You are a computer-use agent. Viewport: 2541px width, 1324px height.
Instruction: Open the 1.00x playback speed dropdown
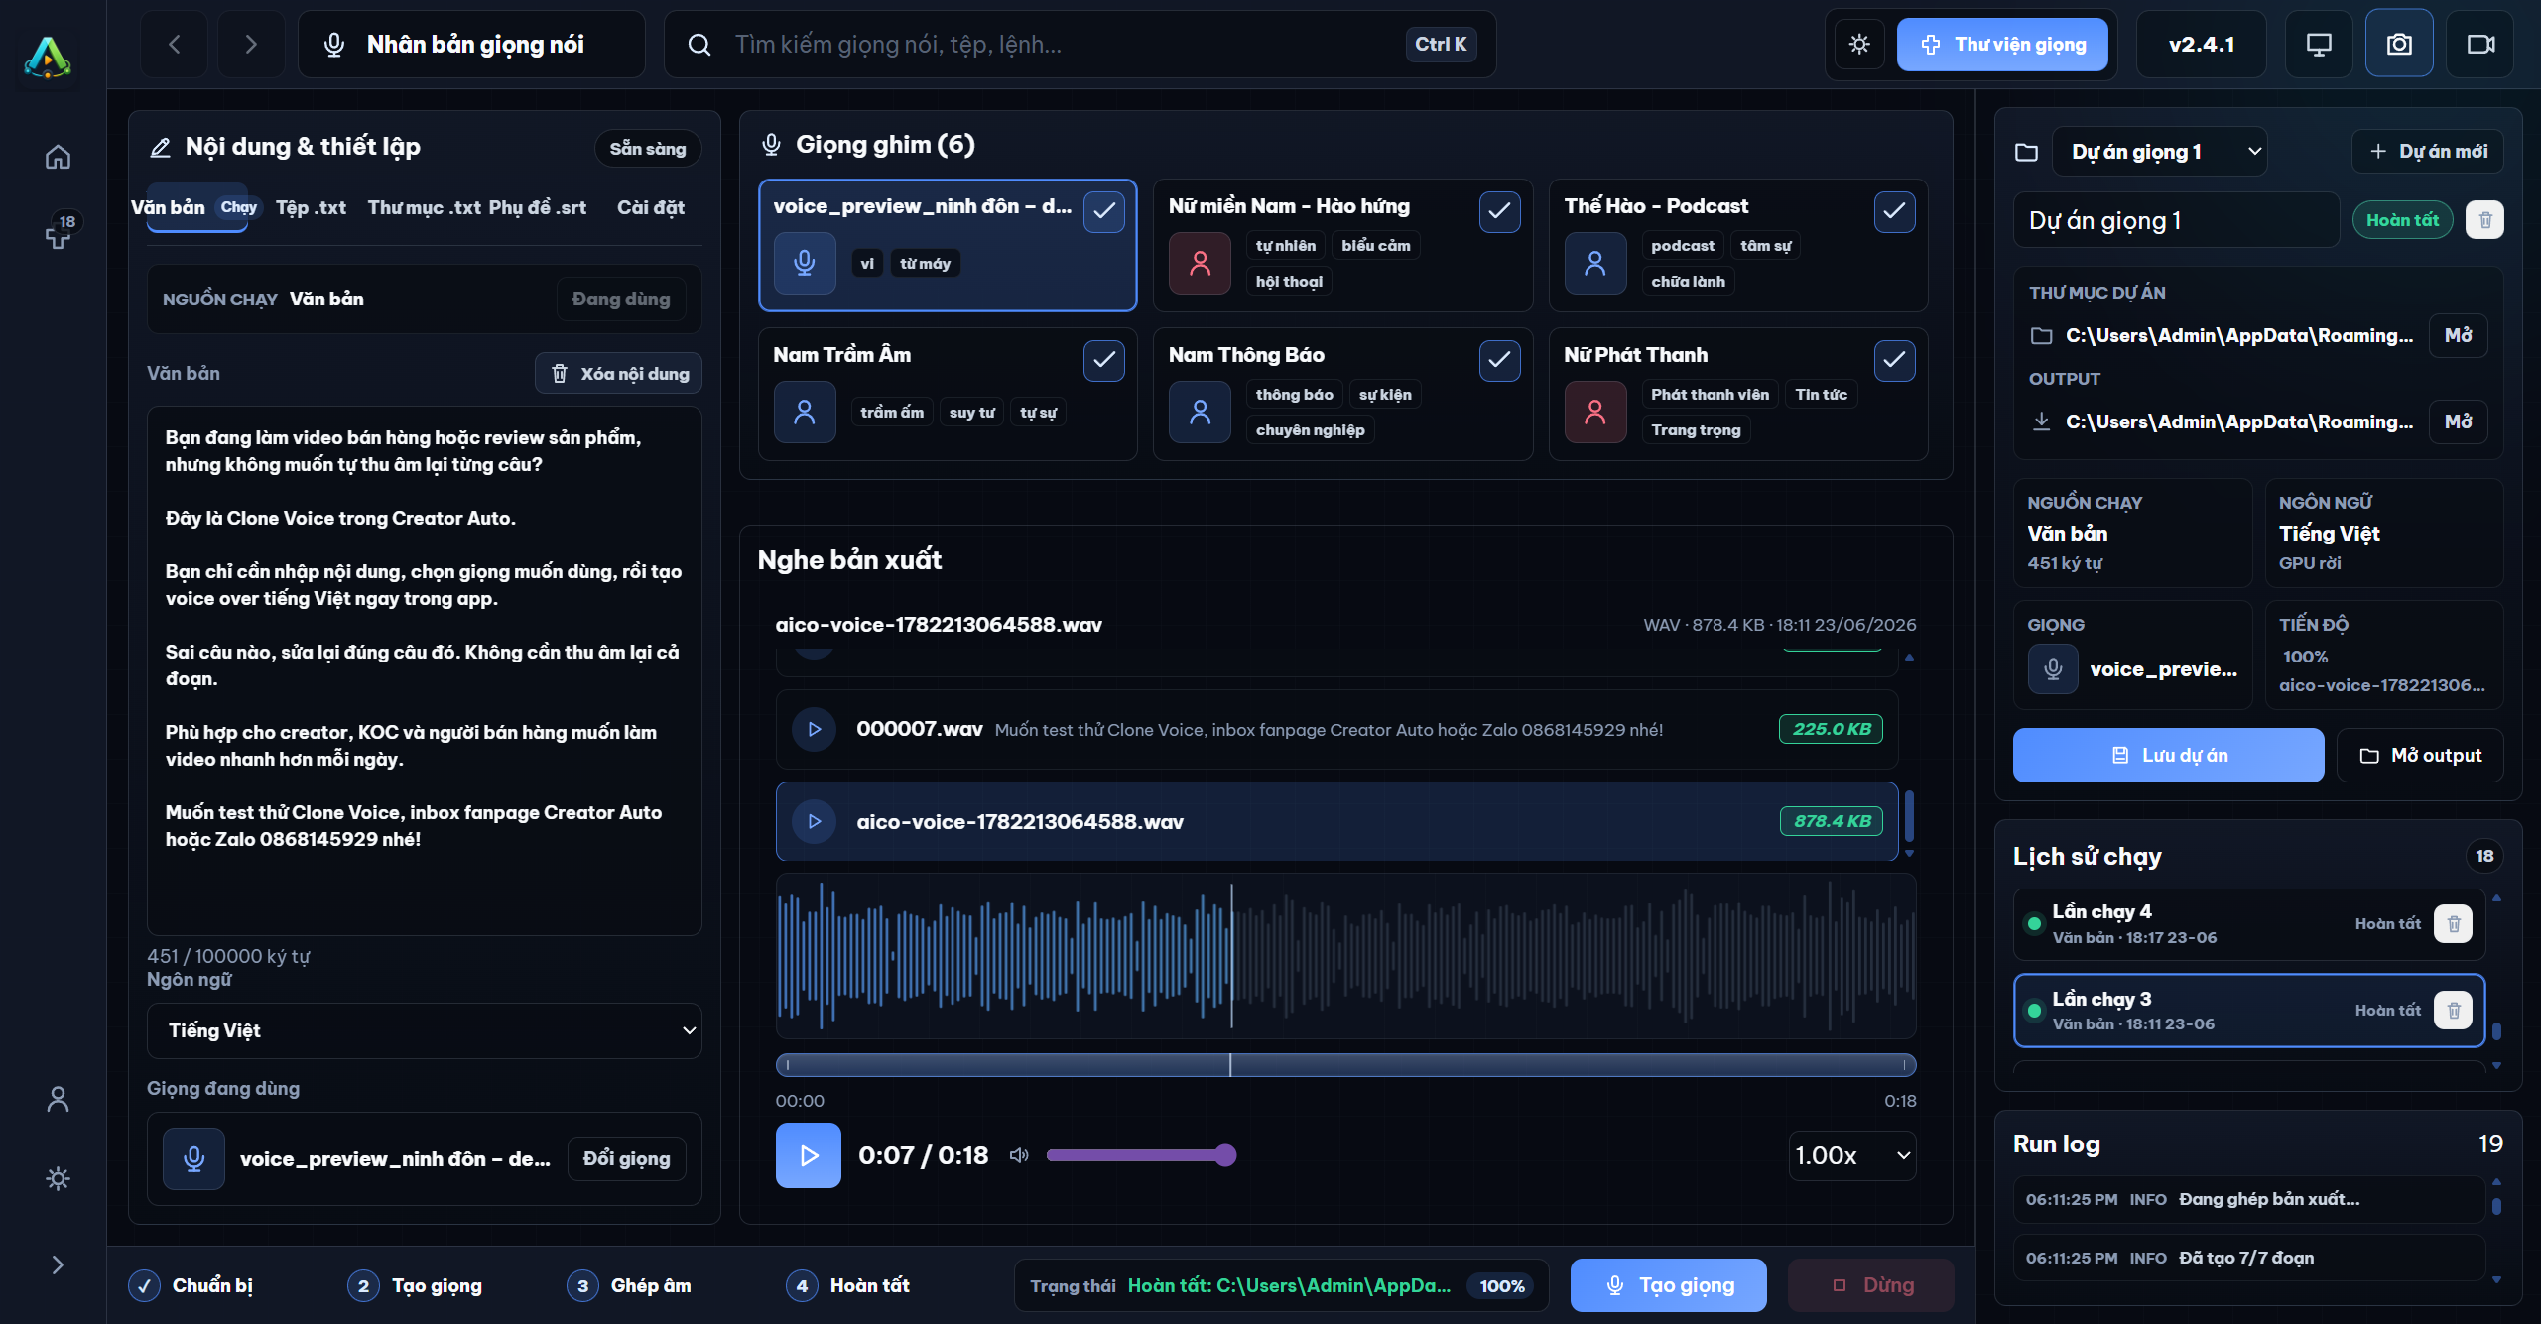coord(1852,1155)
